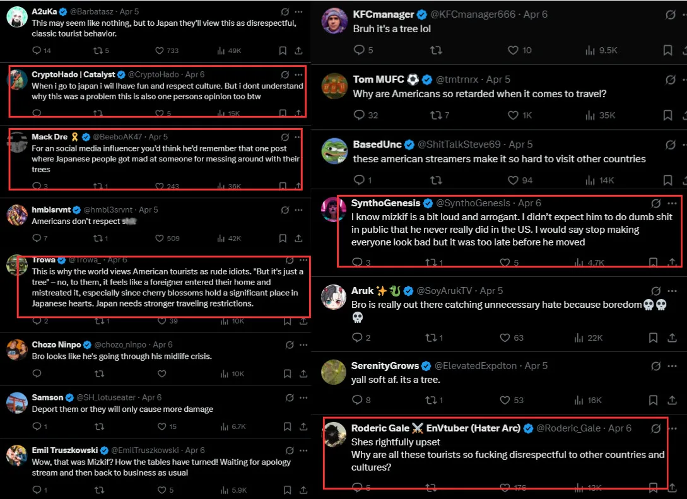Image resolution: width=687 pixels, height=499 pixels.
Task: Open more options on SynthoGenesis' tweet
Action: [x=671, y=203]
